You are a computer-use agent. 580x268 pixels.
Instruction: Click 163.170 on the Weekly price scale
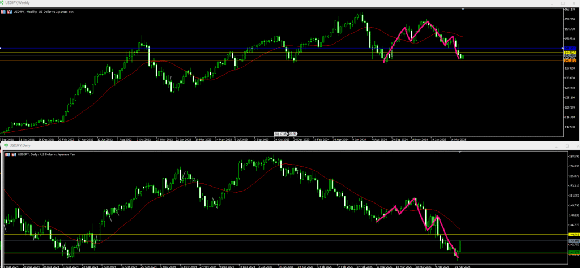570,9
